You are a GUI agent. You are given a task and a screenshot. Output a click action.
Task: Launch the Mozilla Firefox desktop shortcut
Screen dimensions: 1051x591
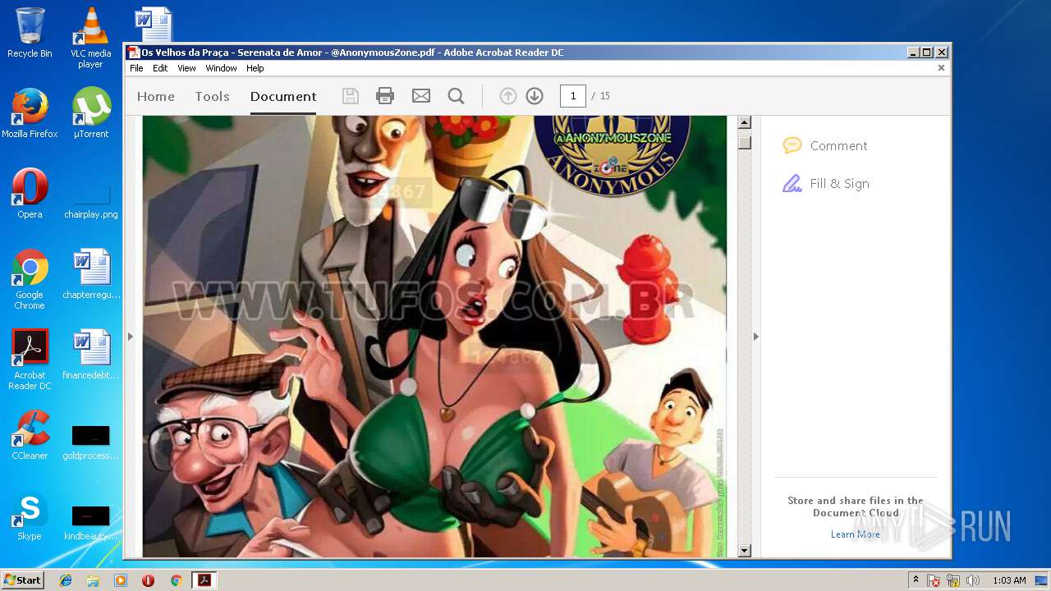coord(30,113)
